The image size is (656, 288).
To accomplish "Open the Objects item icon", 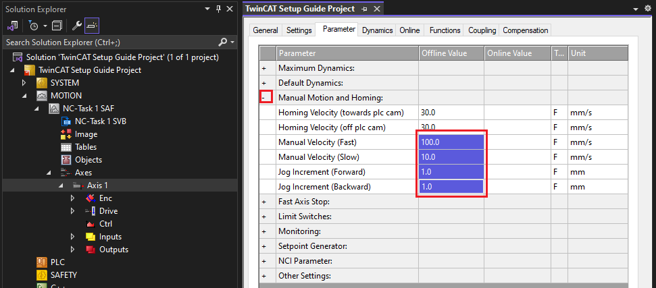I will (66, 160).
